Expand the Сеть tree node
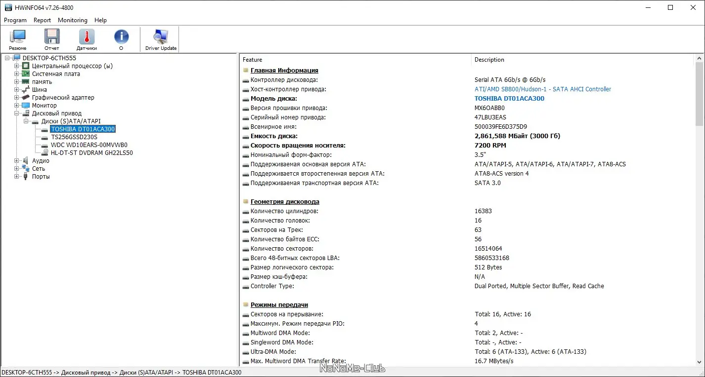705x377 pixels. 17,169
